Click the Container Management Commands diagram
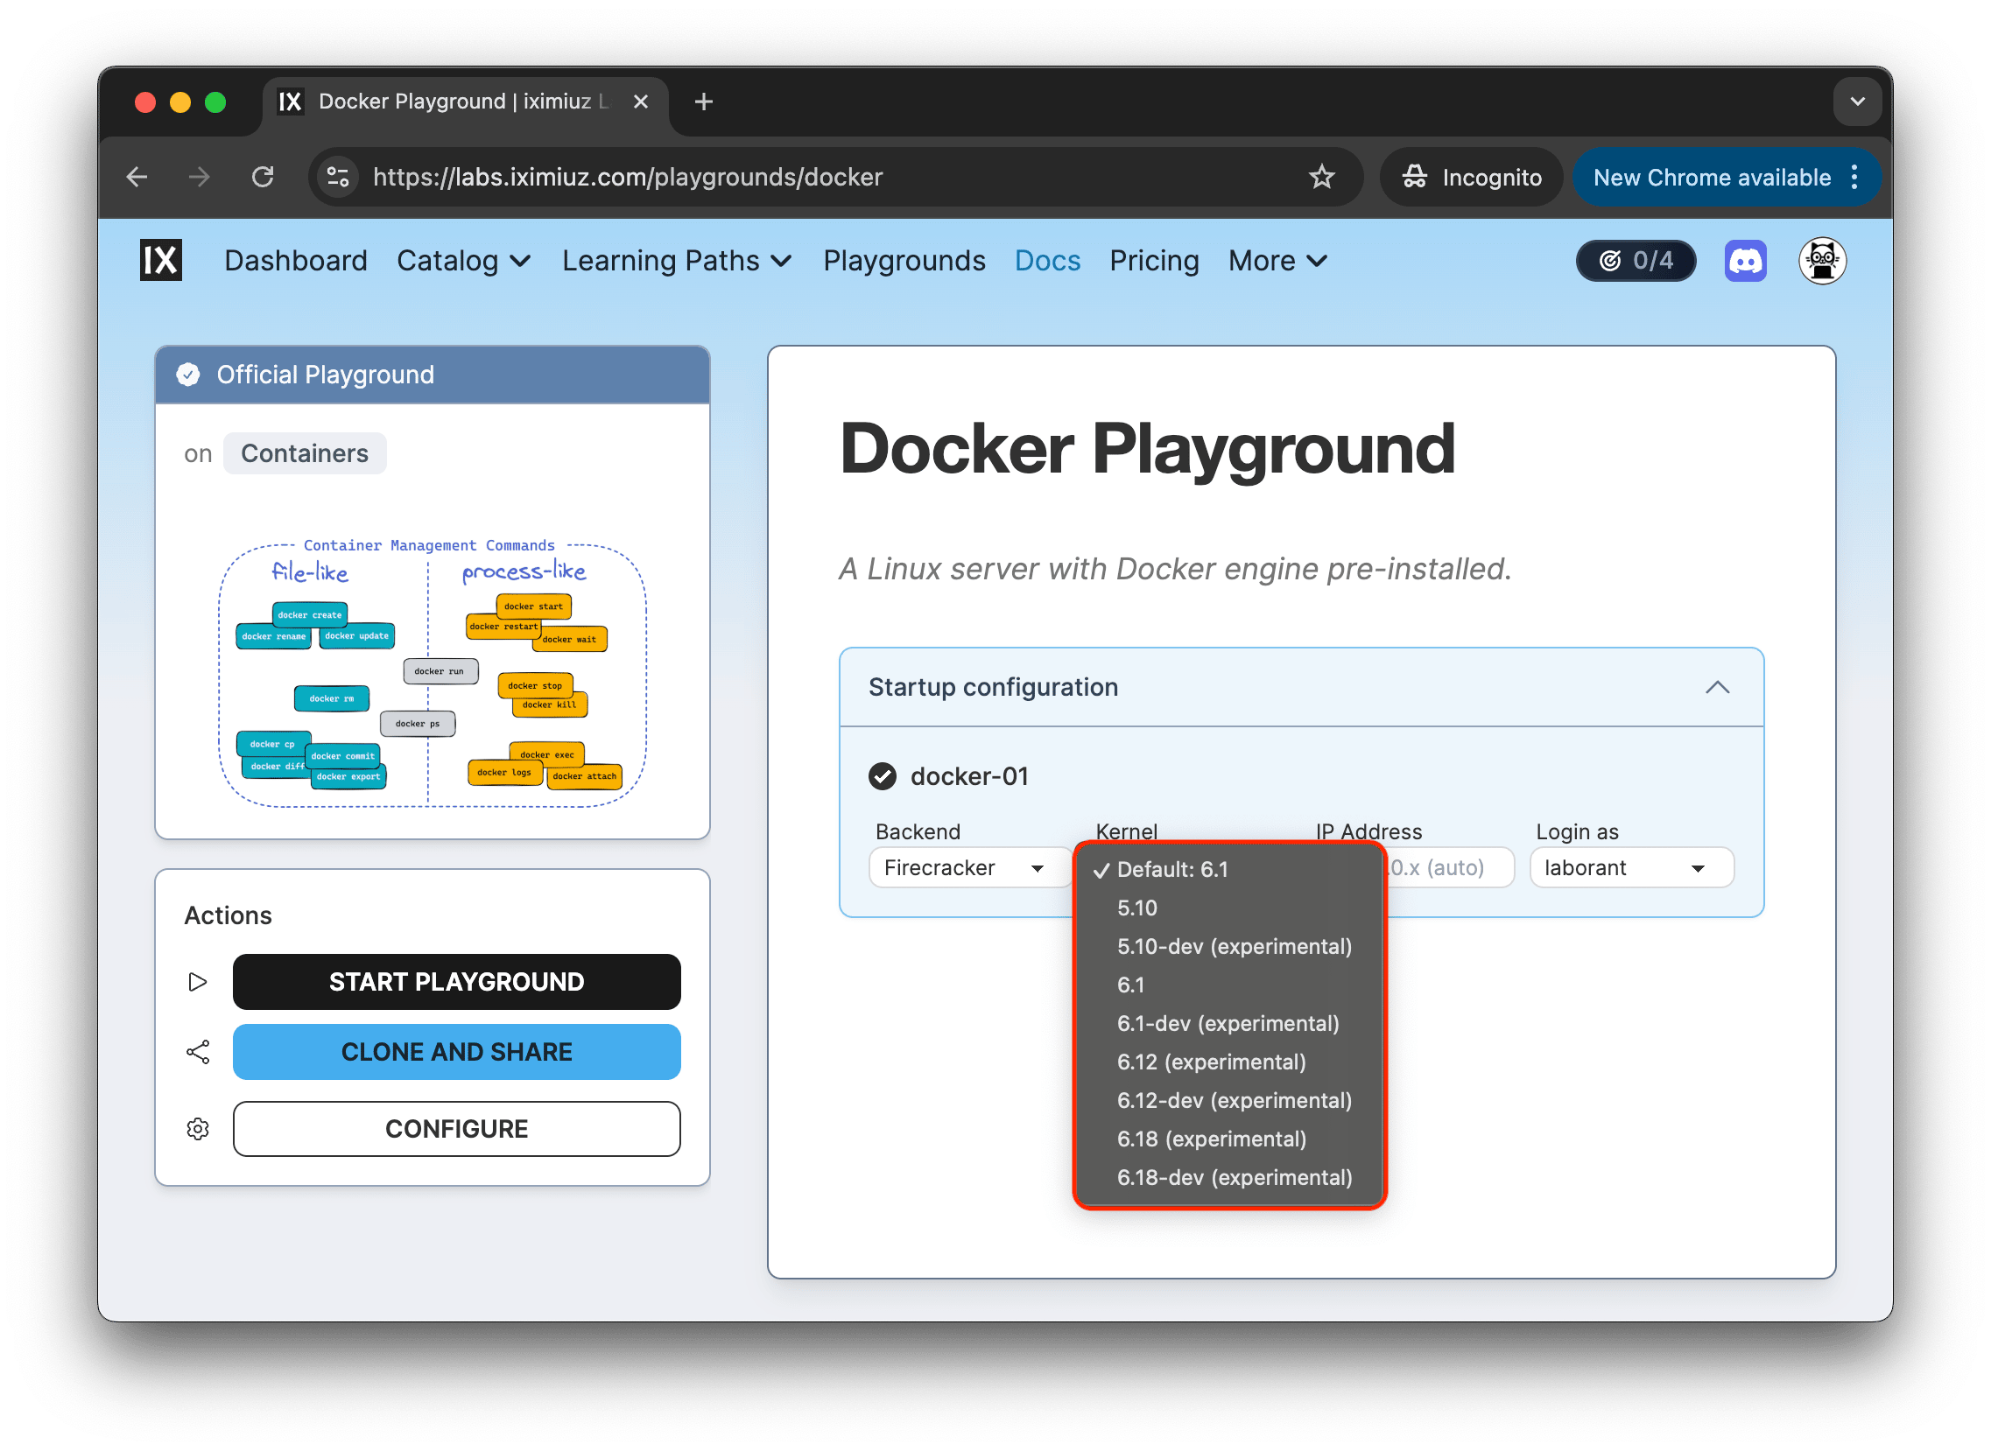 pos(433,672)
